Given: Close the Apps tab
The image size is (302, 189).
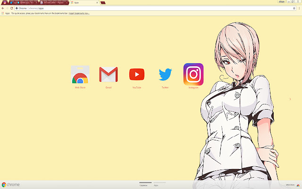Looking at the screenshot, I should coord(97,3).
